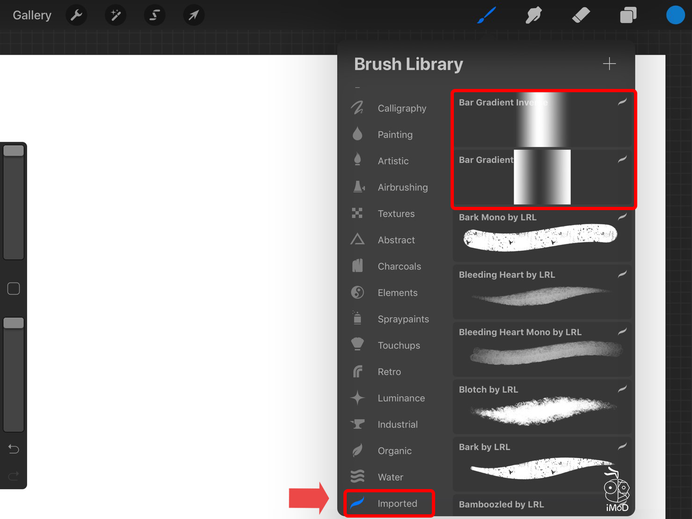Select the Eraser tool
The width and height of the screenshot is (692, 519).
(x=581, y=15)
